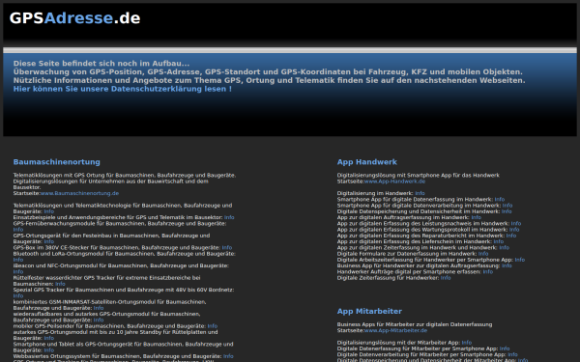Image resolution: width=580 pixels, height=362 pixels.
Task: Open Info for kombiniertes GSM-INMARSAT-Satelliten-Ortungsmodul
Action: (99, 308)
